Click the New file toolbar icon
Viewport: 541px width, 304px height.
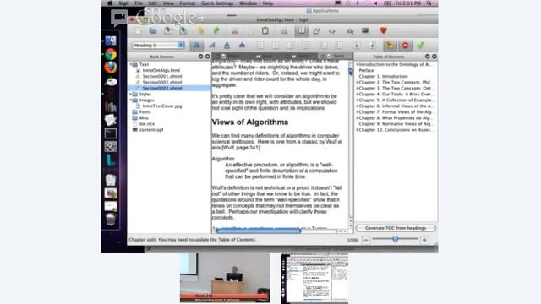pyautogui.click(x=138, y=30)
